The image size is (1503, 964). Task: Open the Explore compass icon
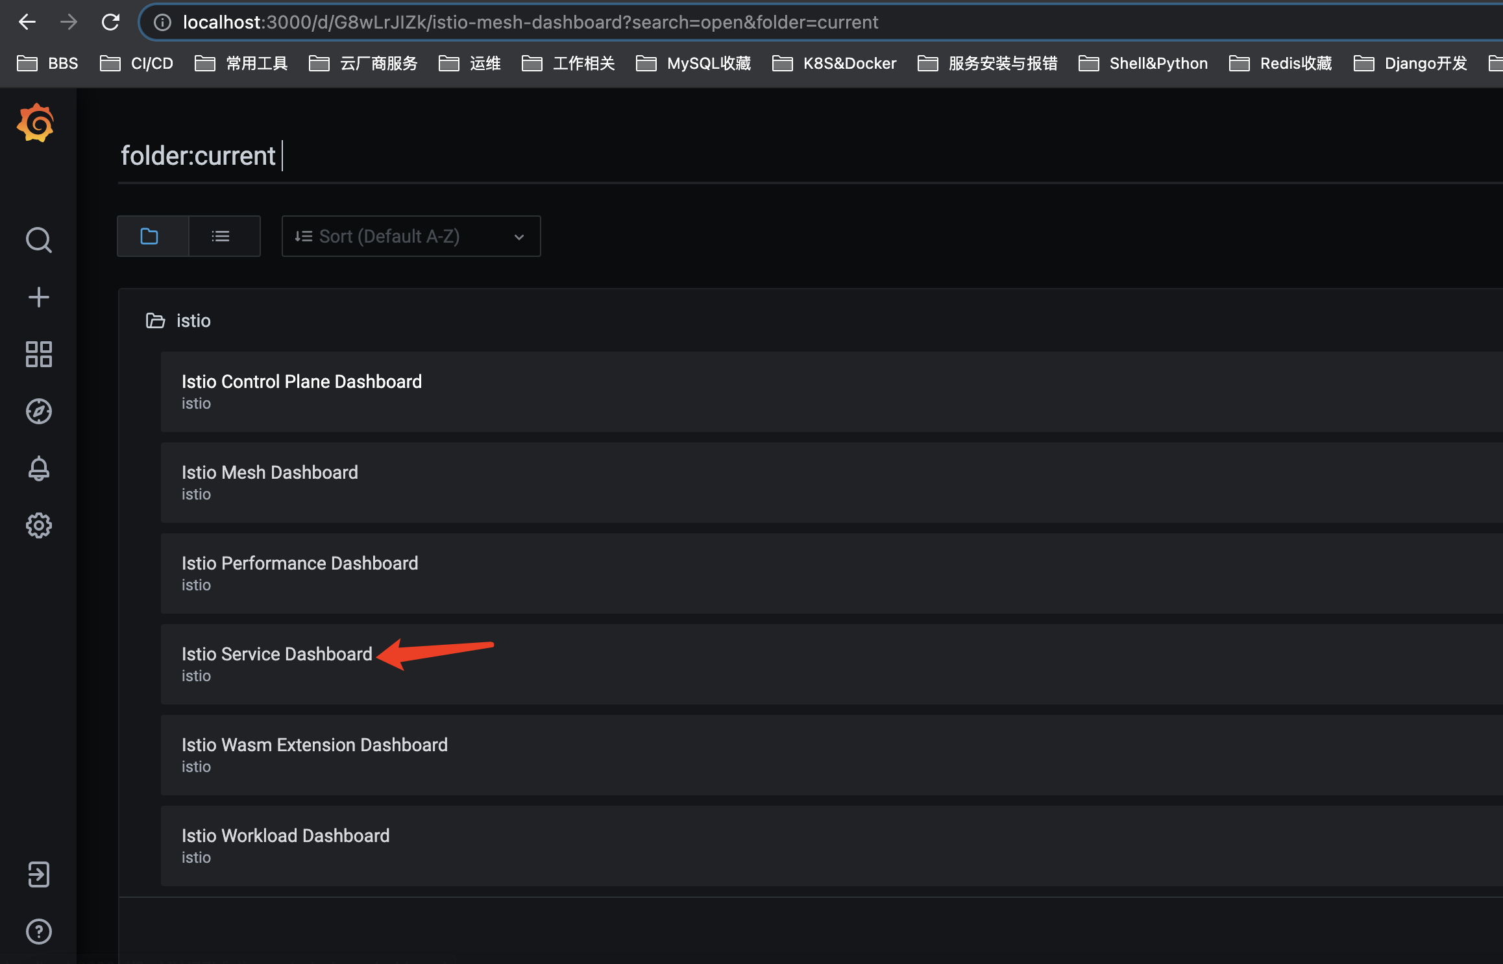pyautogui.click(x=38, y=411)
